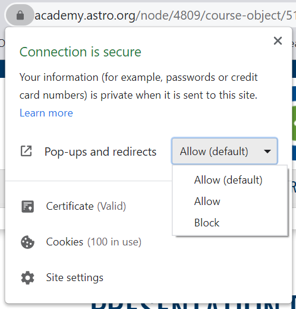Select Allow (default) from the options list

pos(228,180)
